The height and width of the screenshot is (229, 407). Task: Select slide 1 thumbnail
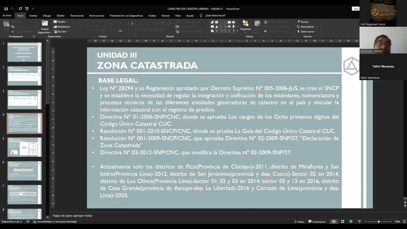pyautogui.click(x=24, y=52)
